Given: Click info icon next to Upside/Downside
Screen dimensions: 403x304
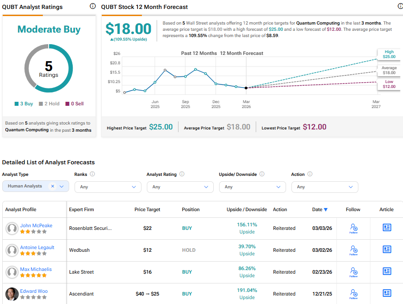Looking at the screenshot, I should coord(262,175).
